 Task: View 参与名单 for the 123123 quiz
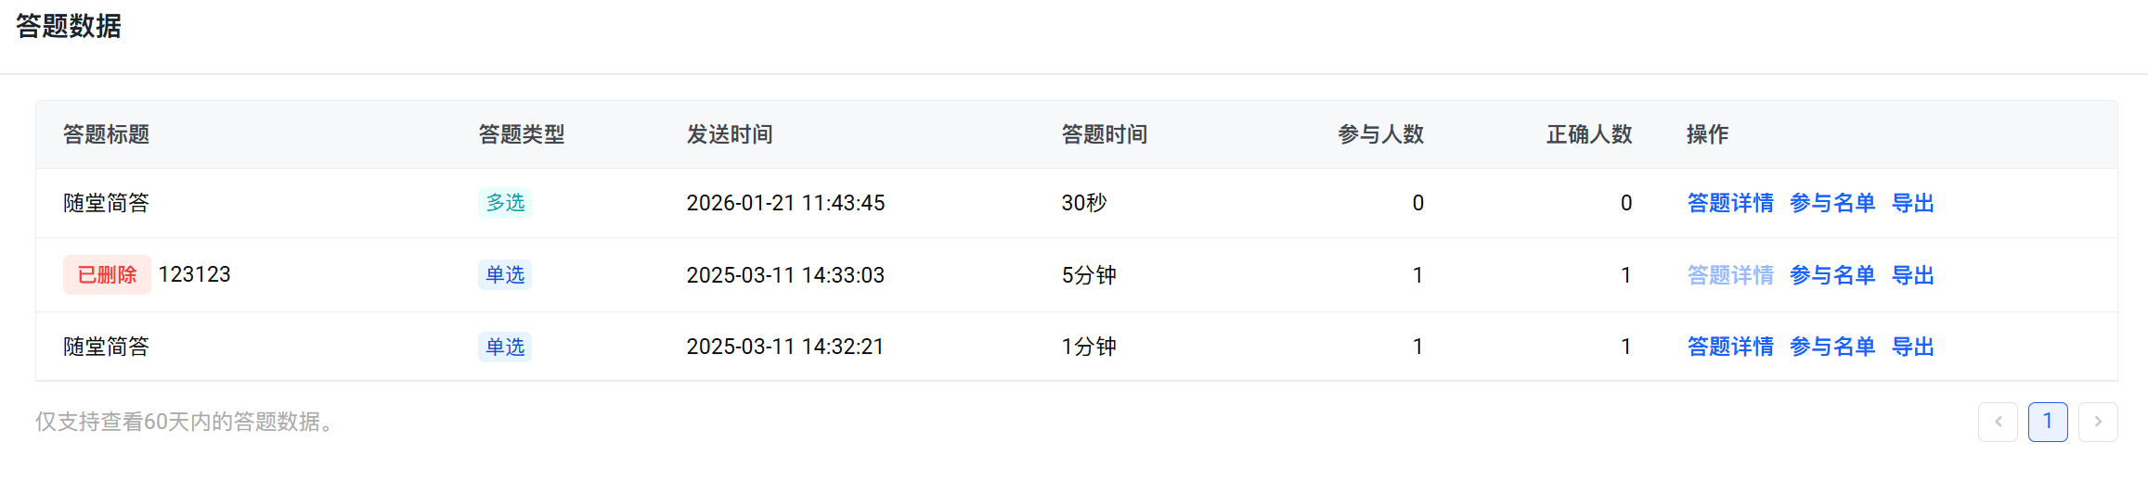coord(1832,275)
